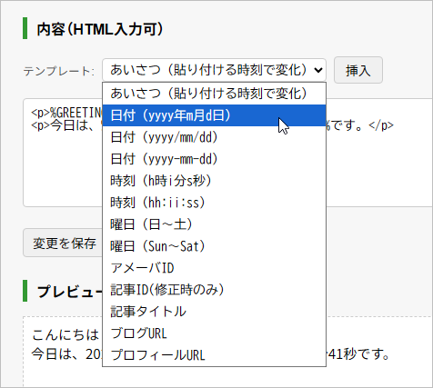Screen dimensions: 433x388
Task: Choose 日付（yyyy年m月d日） option
Action: [x=214, y=115]
